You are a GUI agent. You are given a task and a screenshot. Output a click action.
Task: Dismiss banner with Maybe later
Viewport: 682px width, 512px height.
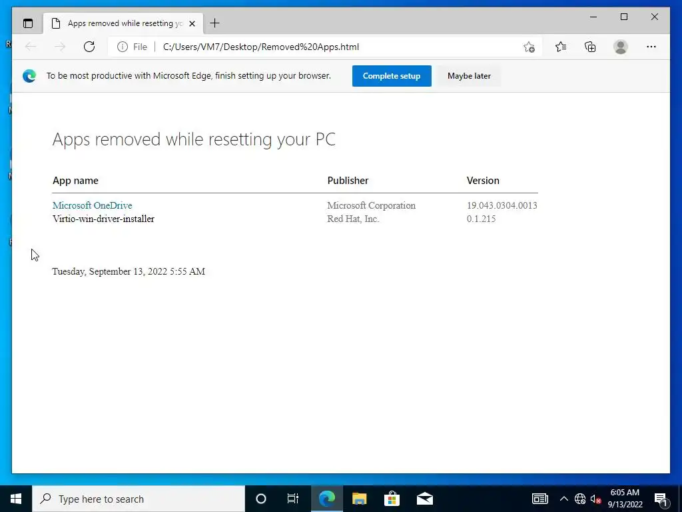[469, 76]
